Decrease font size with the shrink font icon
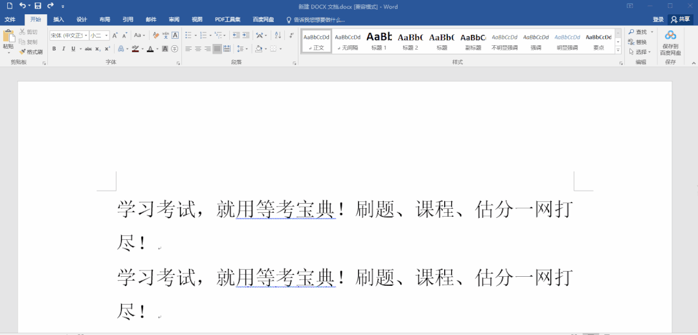Screen dimensions: 698x335 [125, 35]
